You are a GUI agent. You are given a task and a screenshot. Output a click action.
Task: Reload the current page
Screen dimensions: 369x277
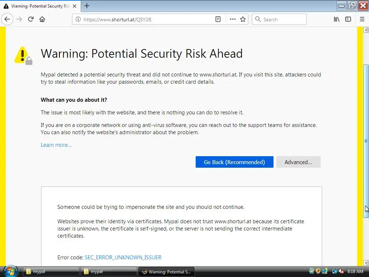[31, 19]
